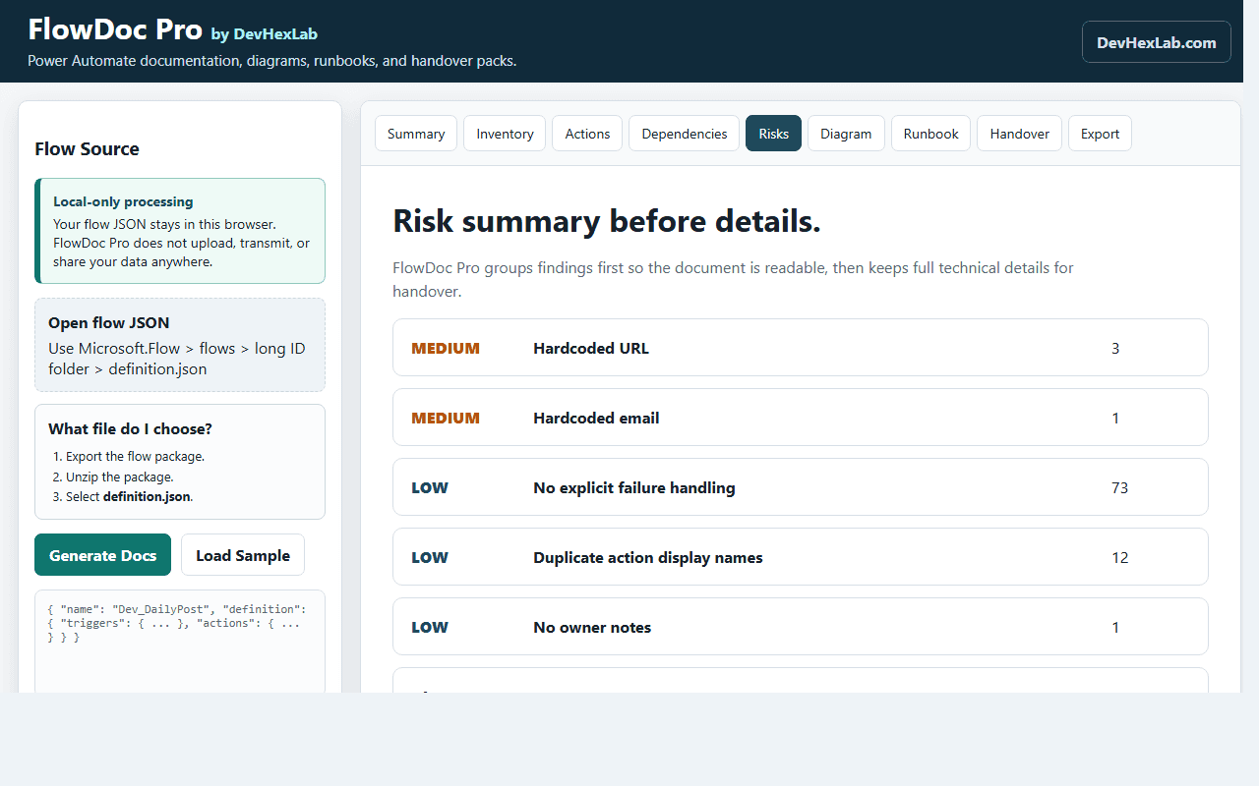
Task: Click the MEDIUM badge on Hardcoded URL
Action: point(446,348)
